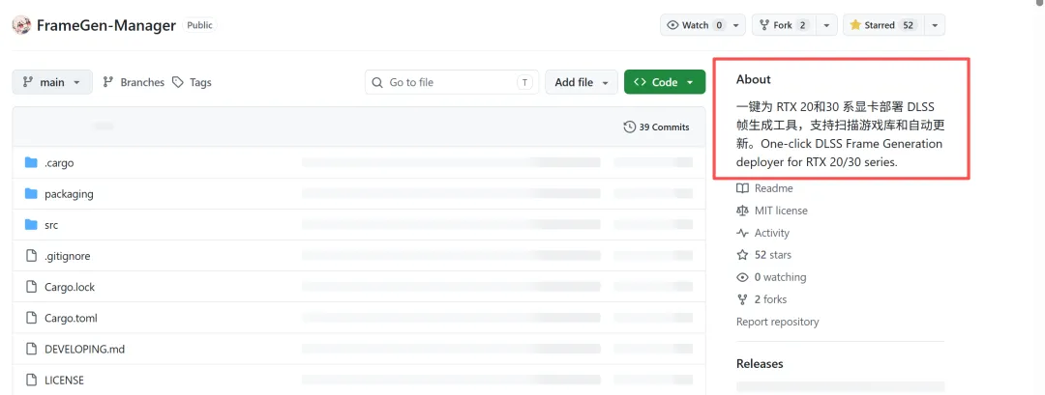
Task: Click the .cargo folder icon
Action: pos(31,162)
